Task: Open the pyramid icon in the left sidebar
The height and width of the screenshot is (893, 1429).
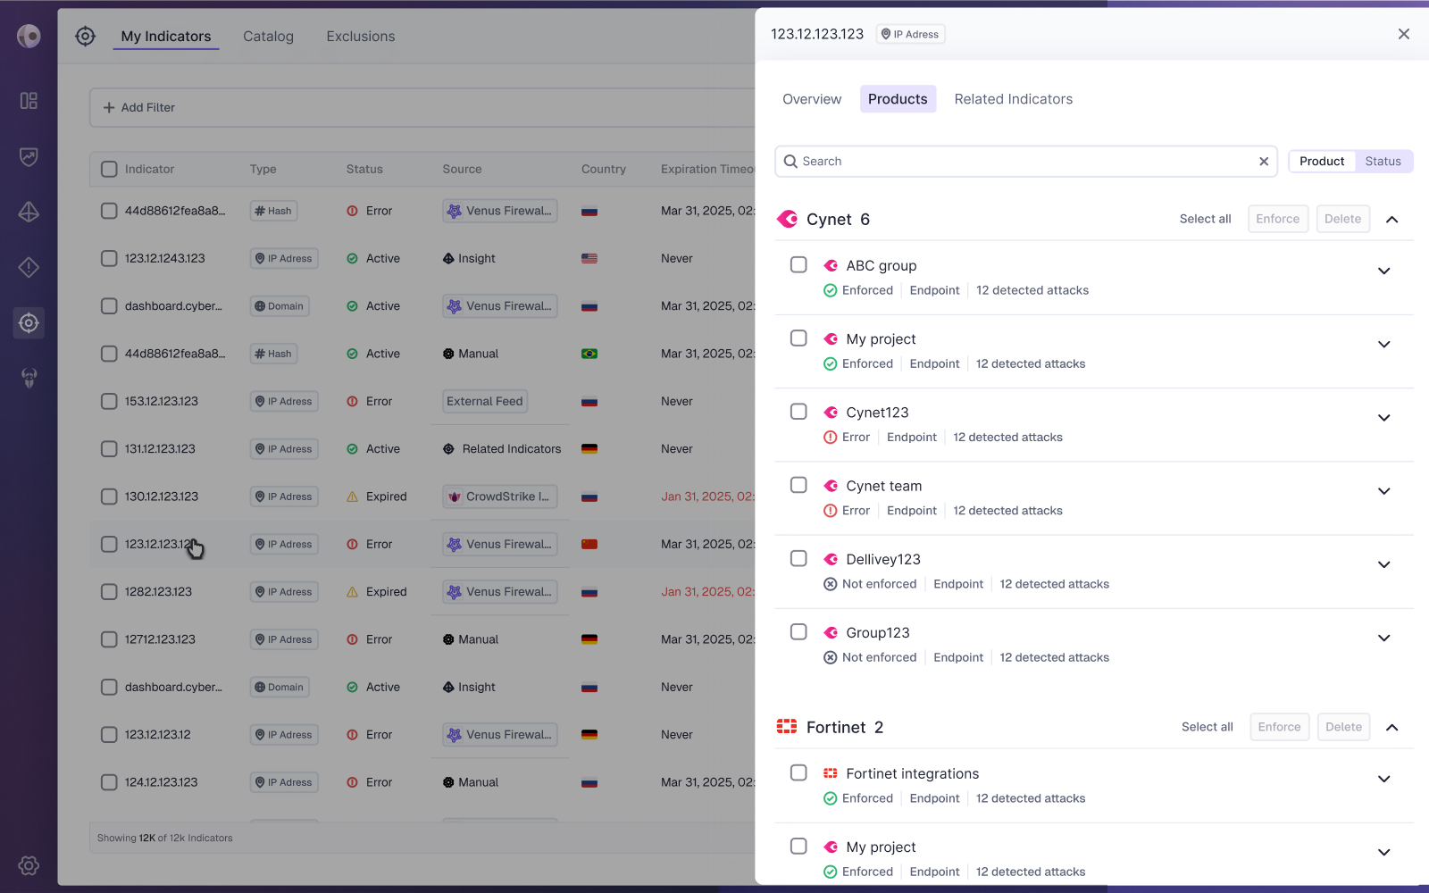Action: (x=29, y=212)
